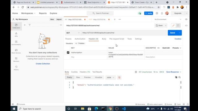198x111 pixels.
Task: Click the Search Postman field
Action: [100, 13]
